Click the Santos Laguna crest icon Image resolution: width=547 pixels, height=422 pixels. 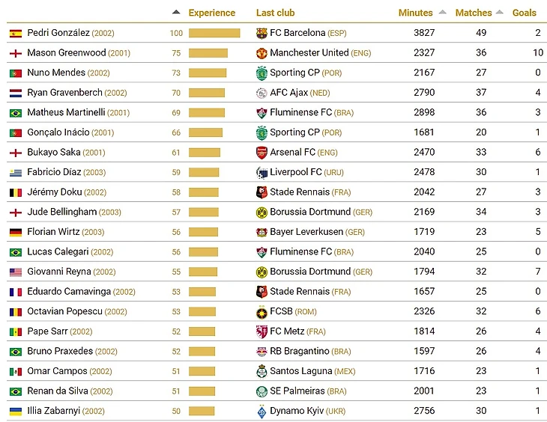tap(262, 371)
